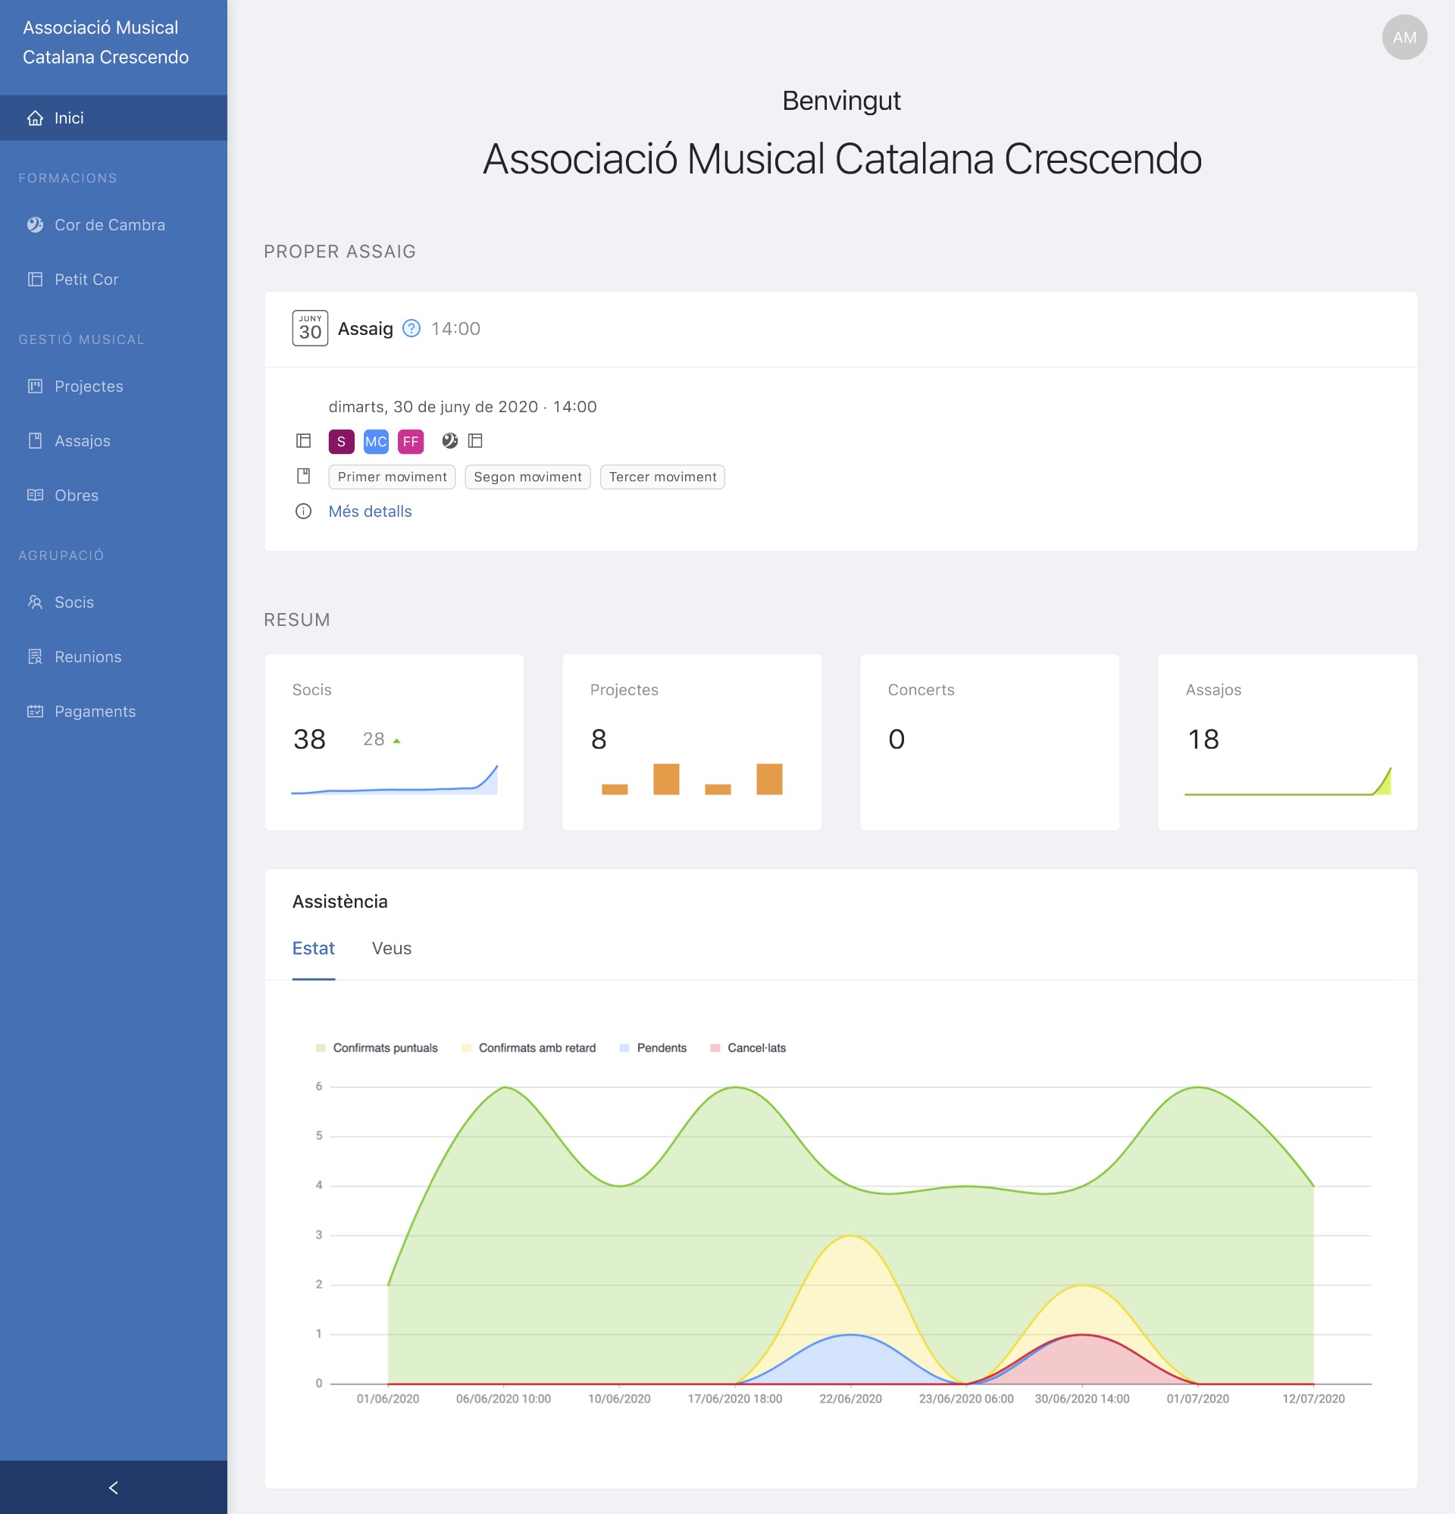
Task: Toggle Cancel·lats legend series
Action: click(x=748, y=1048)
